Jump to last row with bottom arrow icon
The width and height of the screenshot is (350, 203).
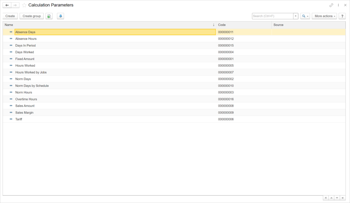pyautogui.click(x=343, y=198)
